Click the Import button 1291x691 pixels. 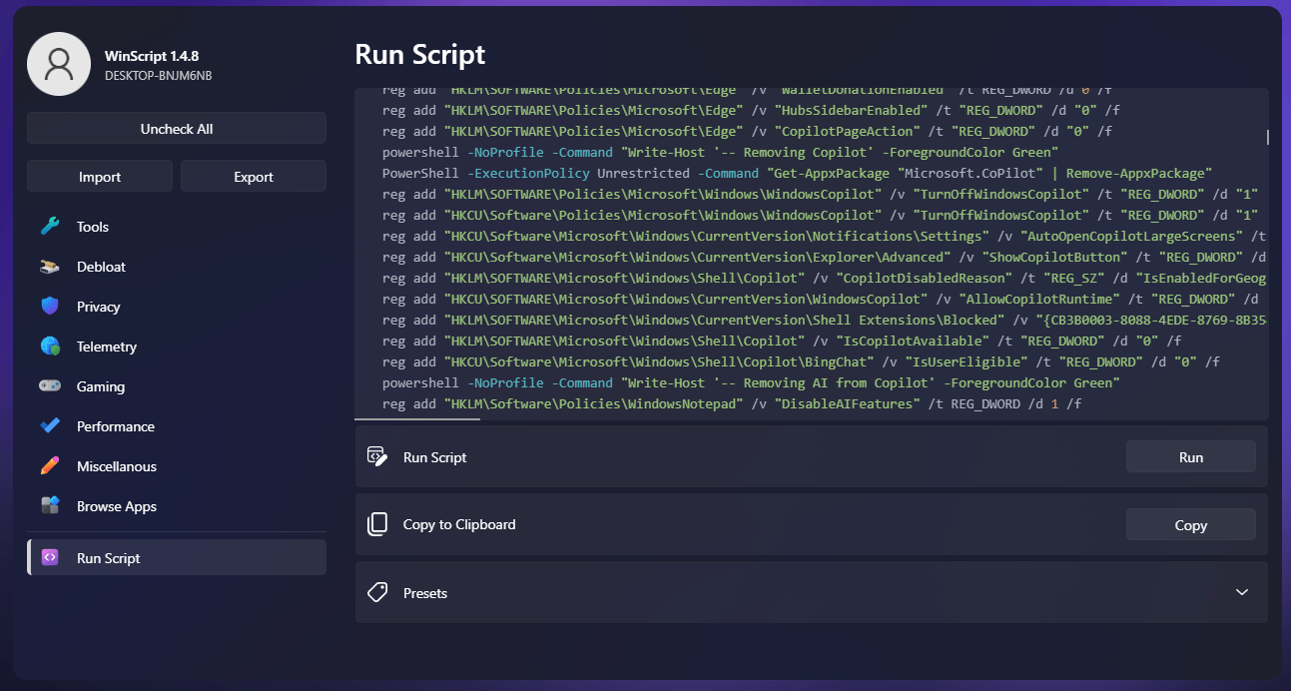click(99, 175)
